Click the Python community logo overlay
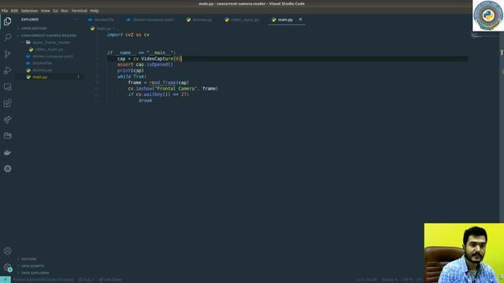504x283 pixels. (x=488, y=16)
